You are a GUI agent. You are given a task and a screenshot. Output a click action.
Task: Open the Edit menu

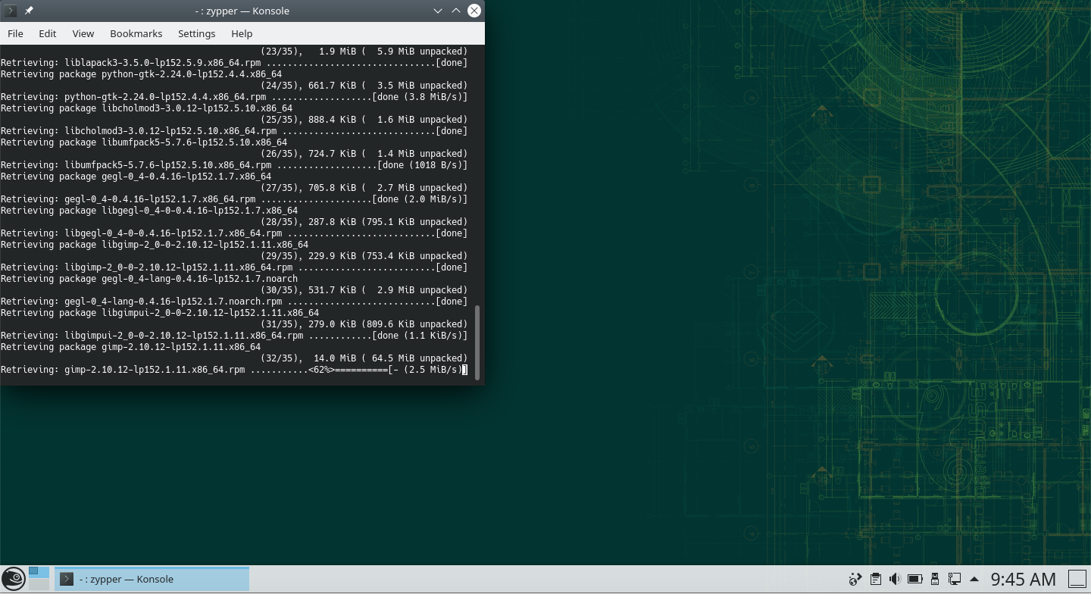pos(48,33)
